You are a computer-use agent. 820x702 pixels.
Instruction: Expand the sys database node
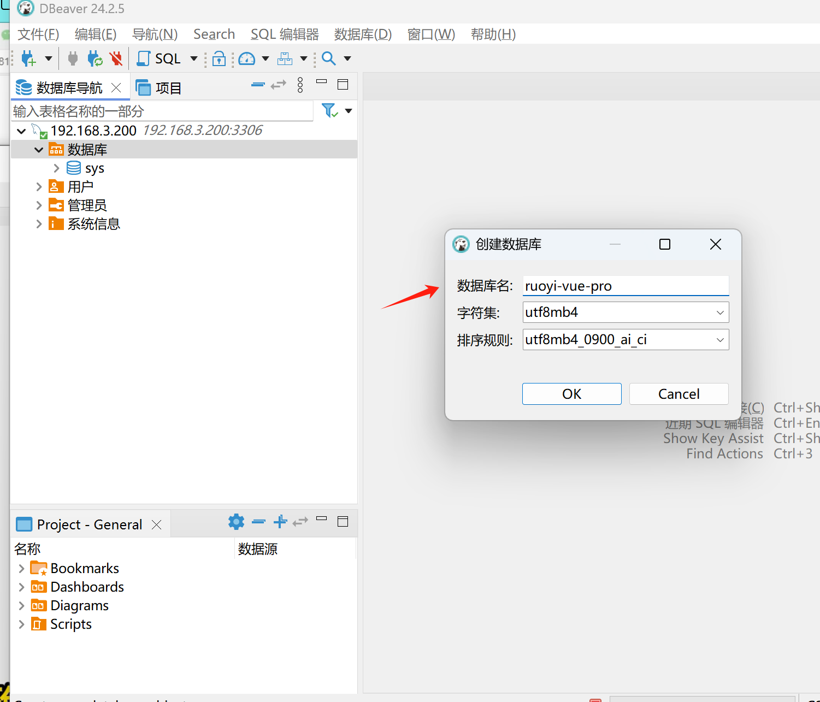click(x=56, y=168)
